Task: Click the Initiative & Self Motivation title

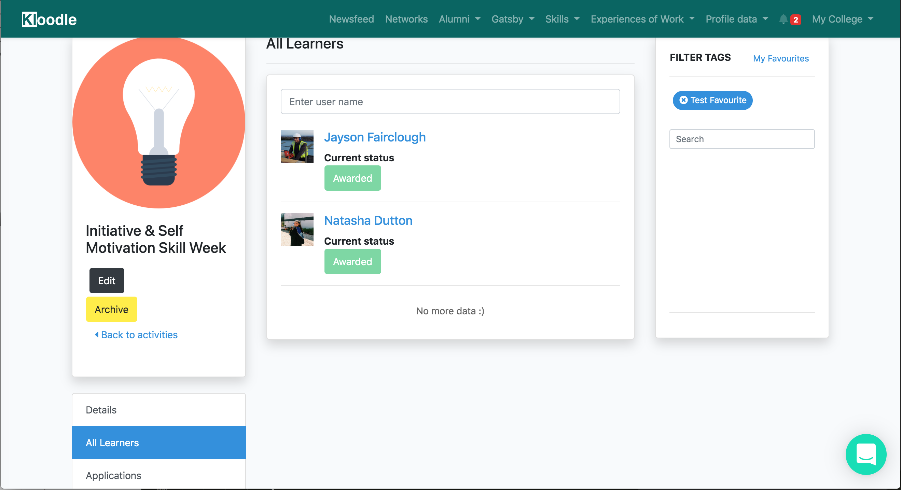Action: tap(156, 239)
